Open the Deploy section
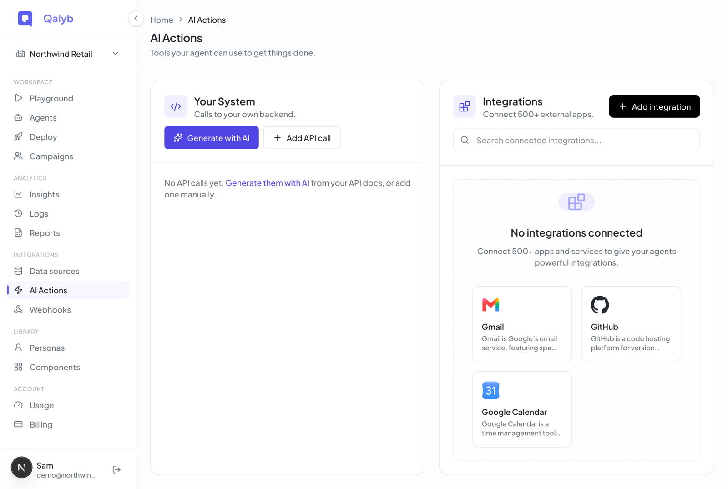Viewport: 728px width, 489px height. coord(68,136)
